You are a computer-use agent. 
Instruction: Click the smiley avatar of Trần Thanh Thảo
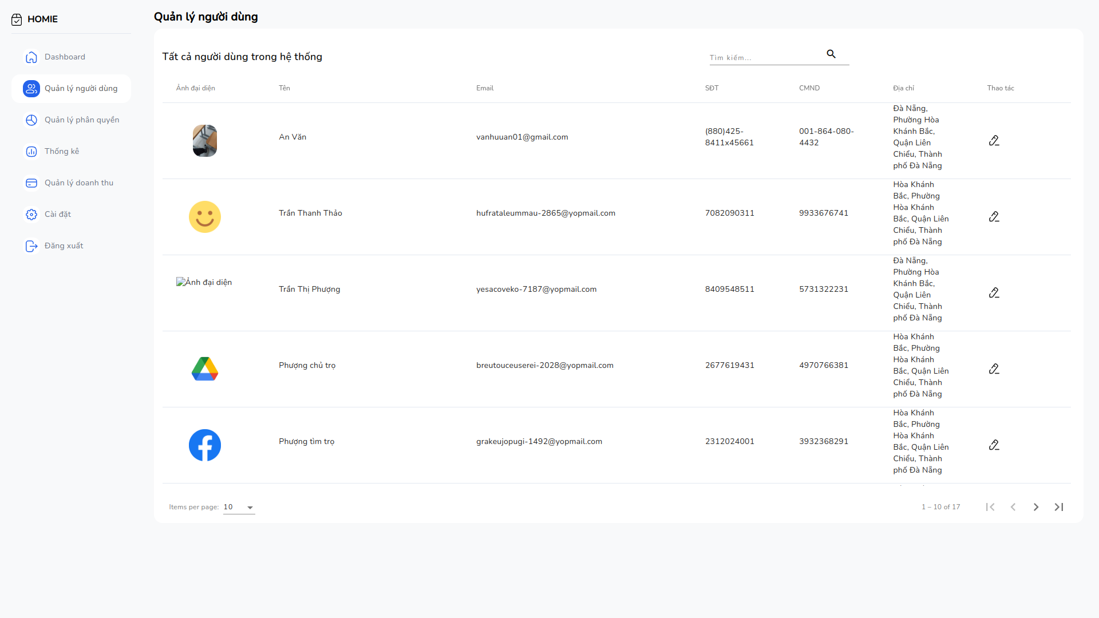pos(205,217)
